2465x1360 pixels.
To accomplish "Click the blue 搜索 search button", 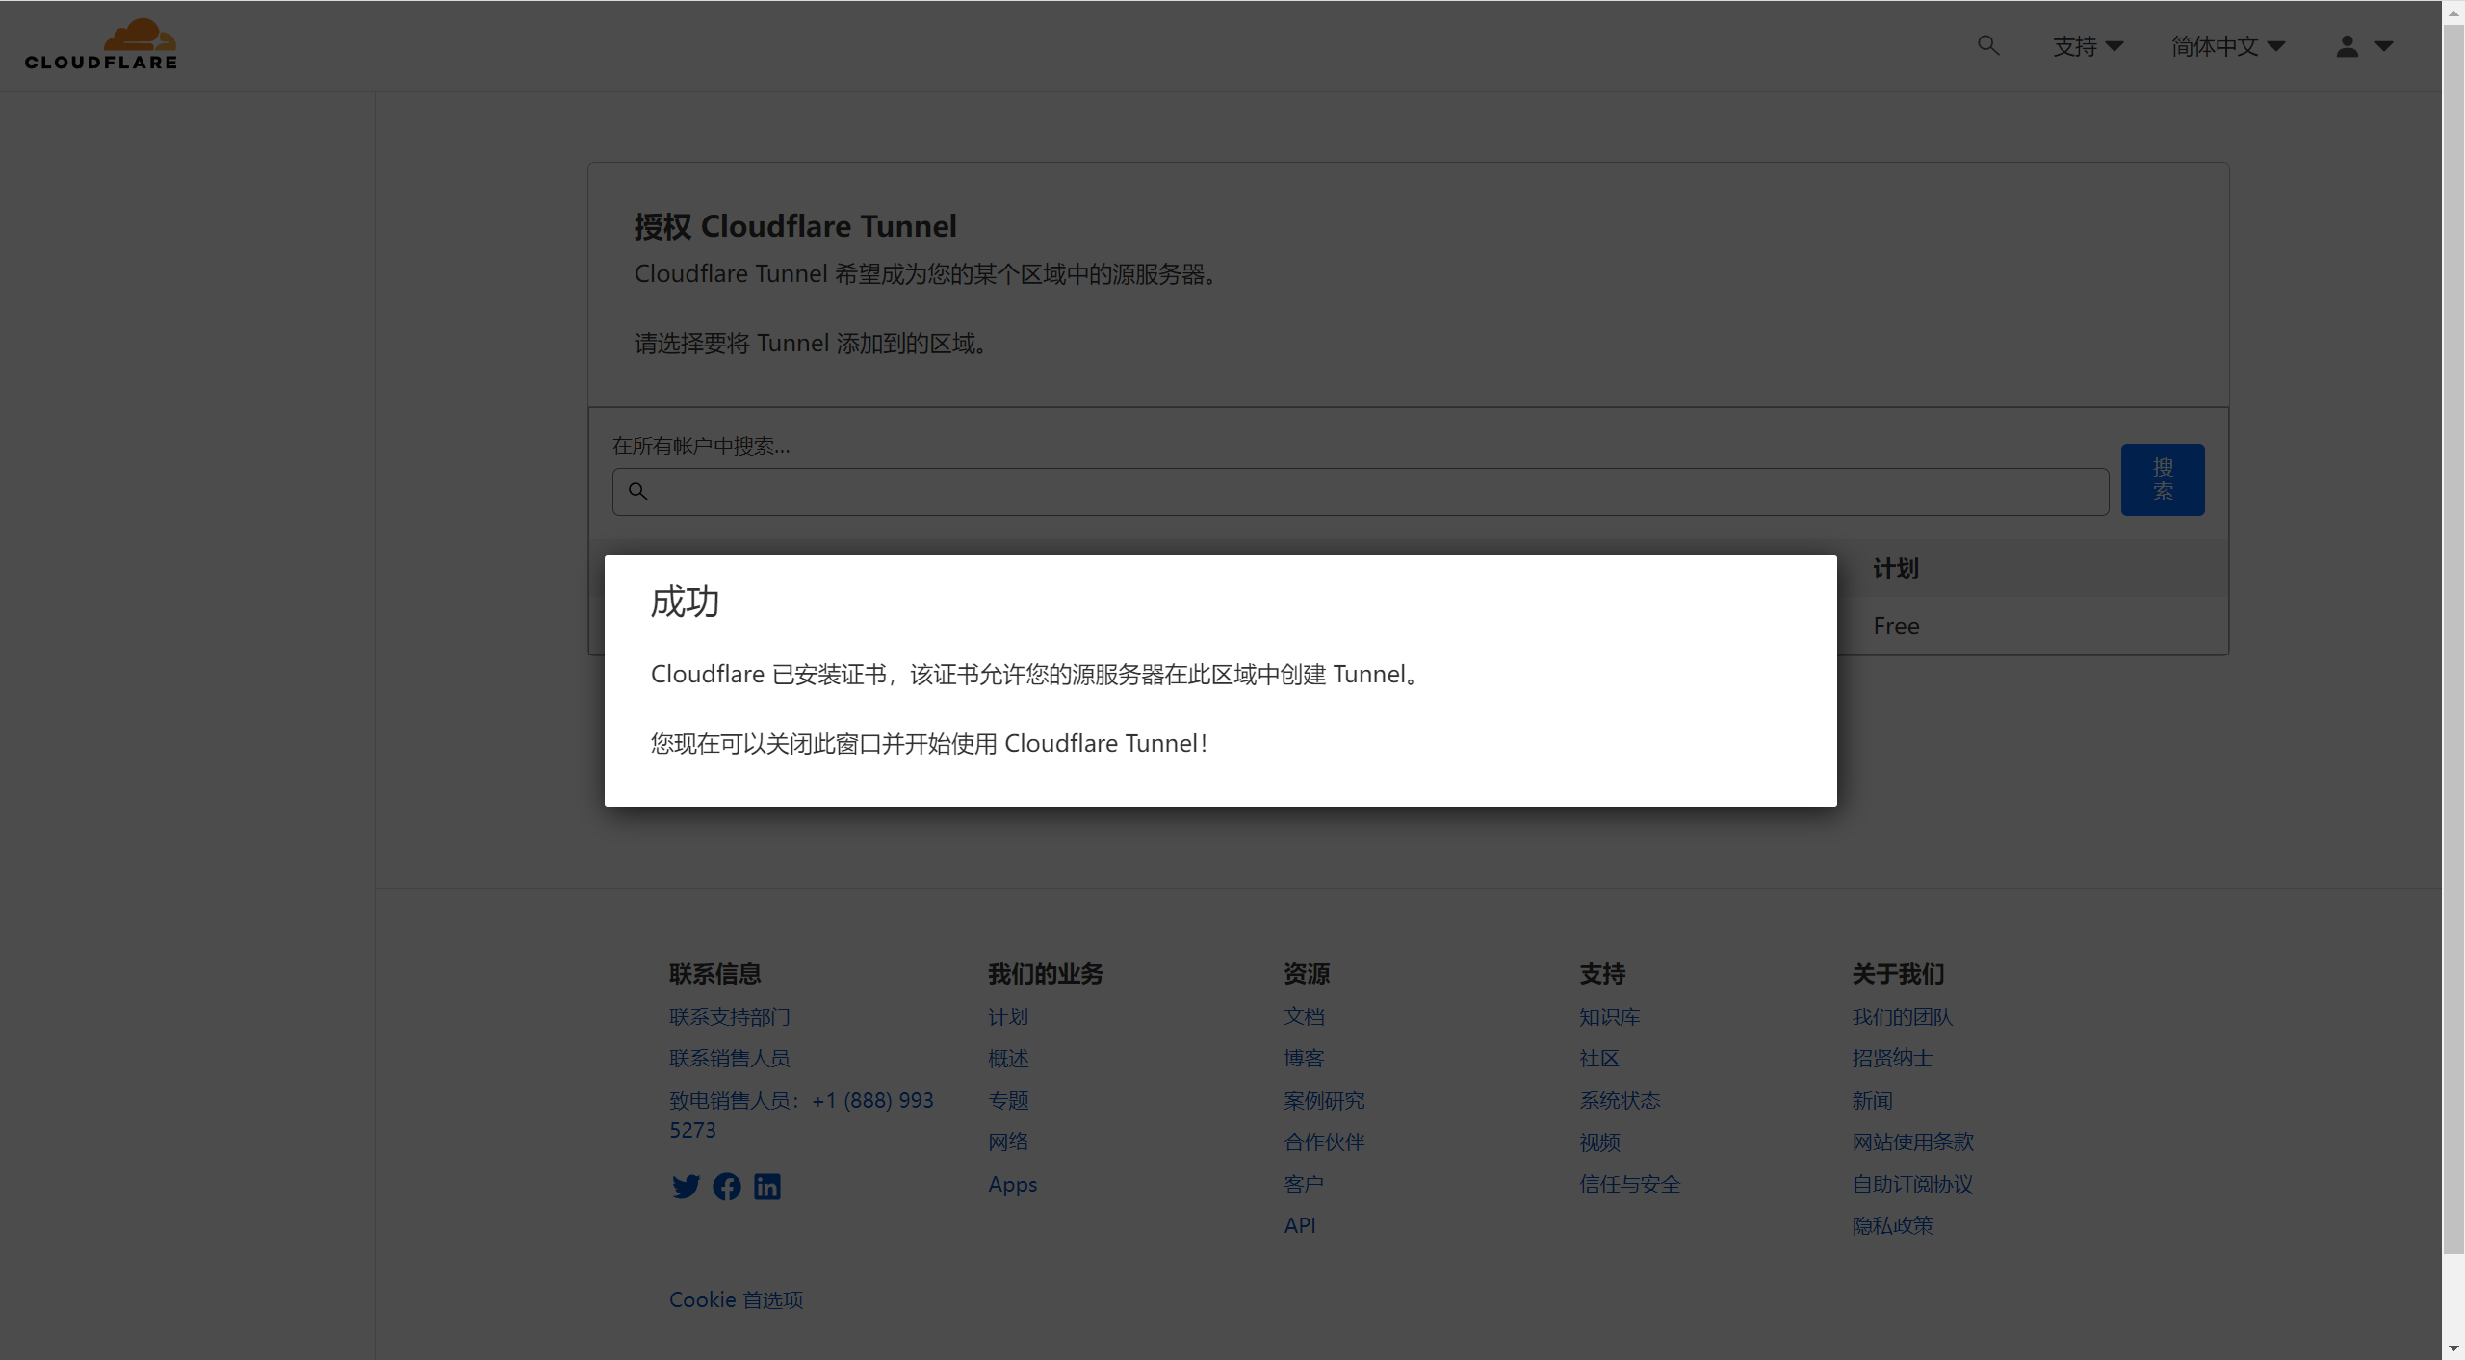I will tap(2163, 479).
